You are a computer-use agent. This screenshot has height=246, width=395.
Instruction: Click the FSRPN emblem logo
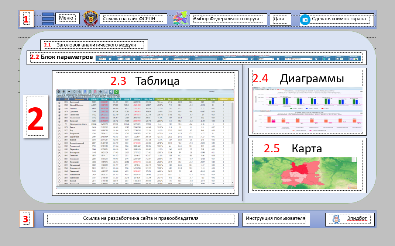(x=90, y=18)
